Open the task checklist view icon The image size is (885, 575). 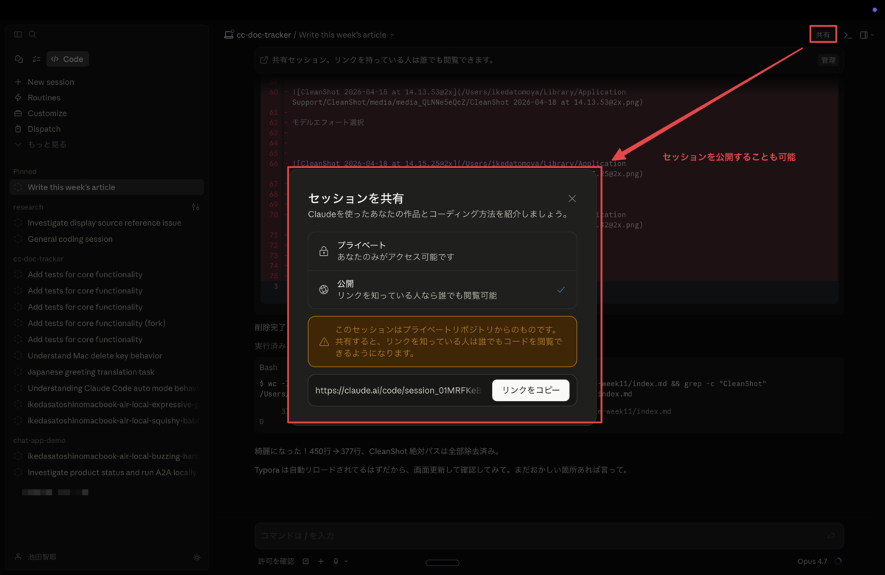[x=36, y=59]
